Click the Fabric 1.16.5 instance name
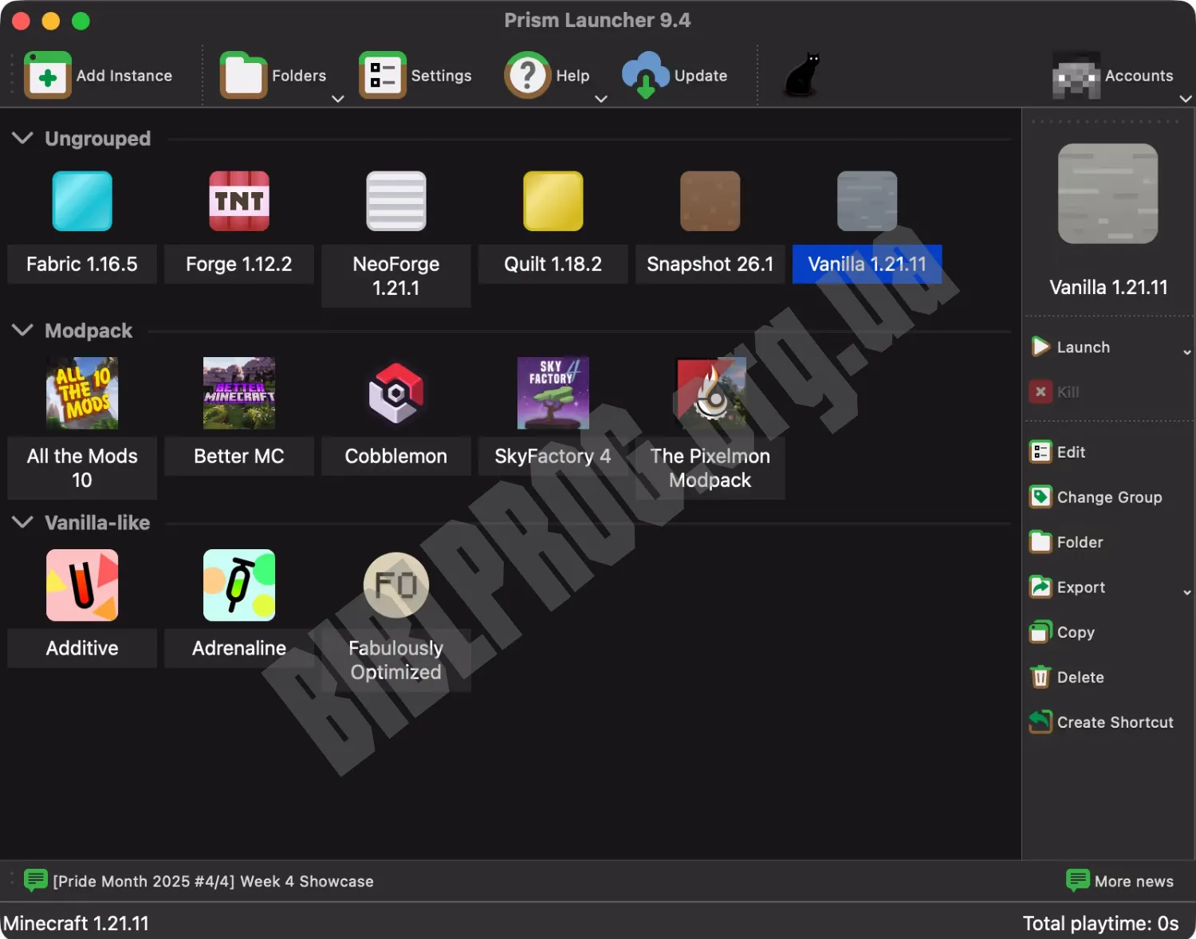The image size is (1196, 939). pyautogui.click(x=82, y=264)
